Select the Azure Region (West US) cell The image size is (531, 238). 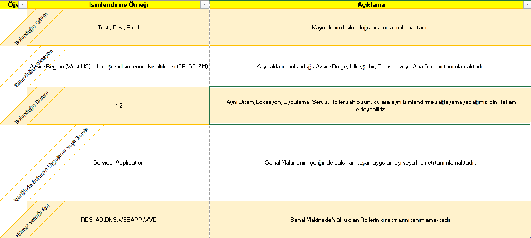[118, 66]
